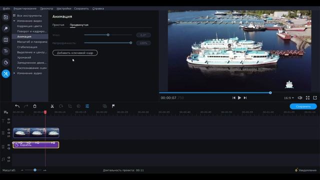320x180 pixels.
Task: Open the Сохранить menu
Action: tap(81, 8)
